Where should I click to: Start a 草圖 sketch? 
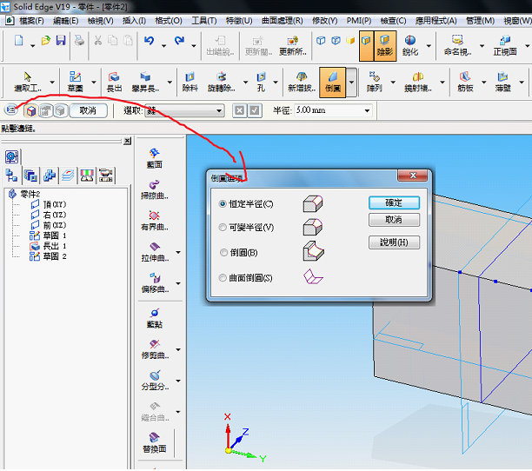point(75,83)
